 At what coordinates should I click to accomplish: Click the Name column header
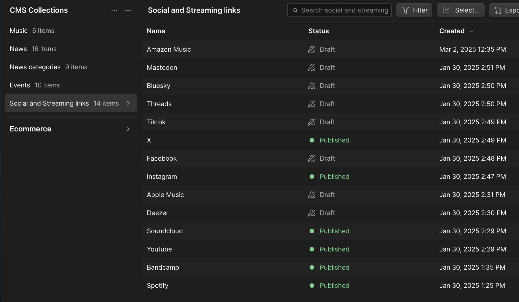pos(156,31)
